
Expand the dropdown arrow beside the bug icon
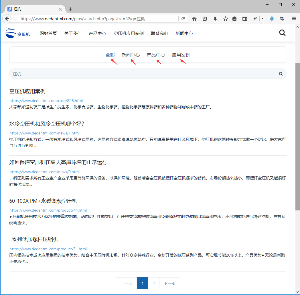262,19
